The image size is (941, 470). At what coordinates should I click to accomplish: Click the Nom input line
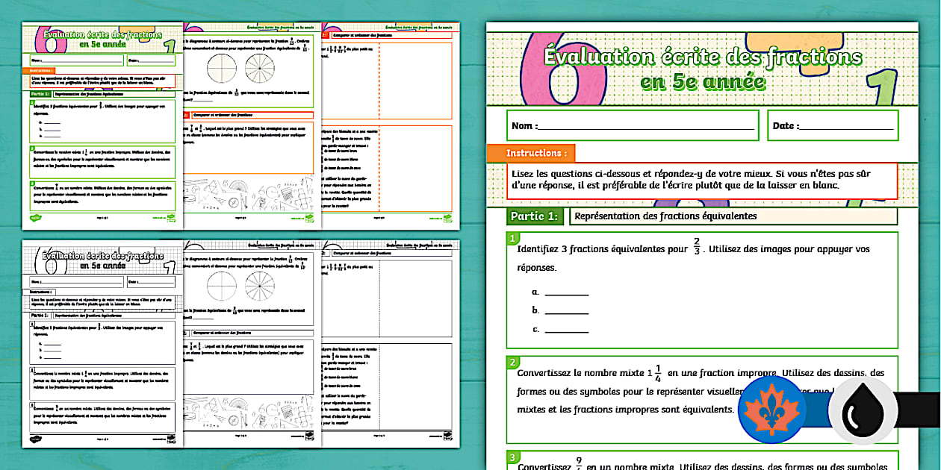645,125
